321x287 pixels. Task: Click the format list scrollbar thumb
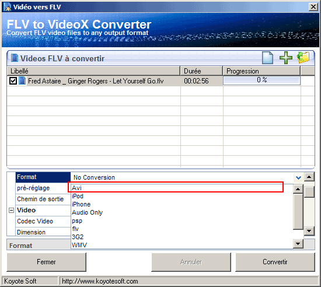pos(298,212)
